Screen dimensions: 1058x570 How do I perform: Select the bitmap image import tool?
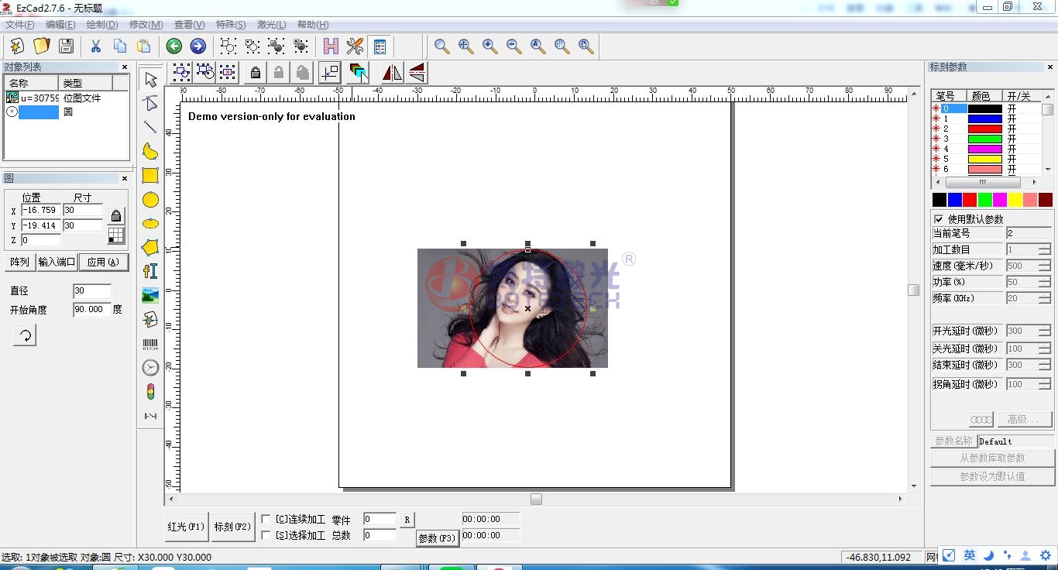150,295
